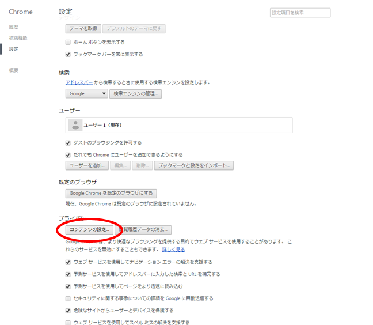Image resolution: width=373 pixels, height=325 pixels.
Task: Click the user avatar icon for ユーザー1
Action: 75,125
